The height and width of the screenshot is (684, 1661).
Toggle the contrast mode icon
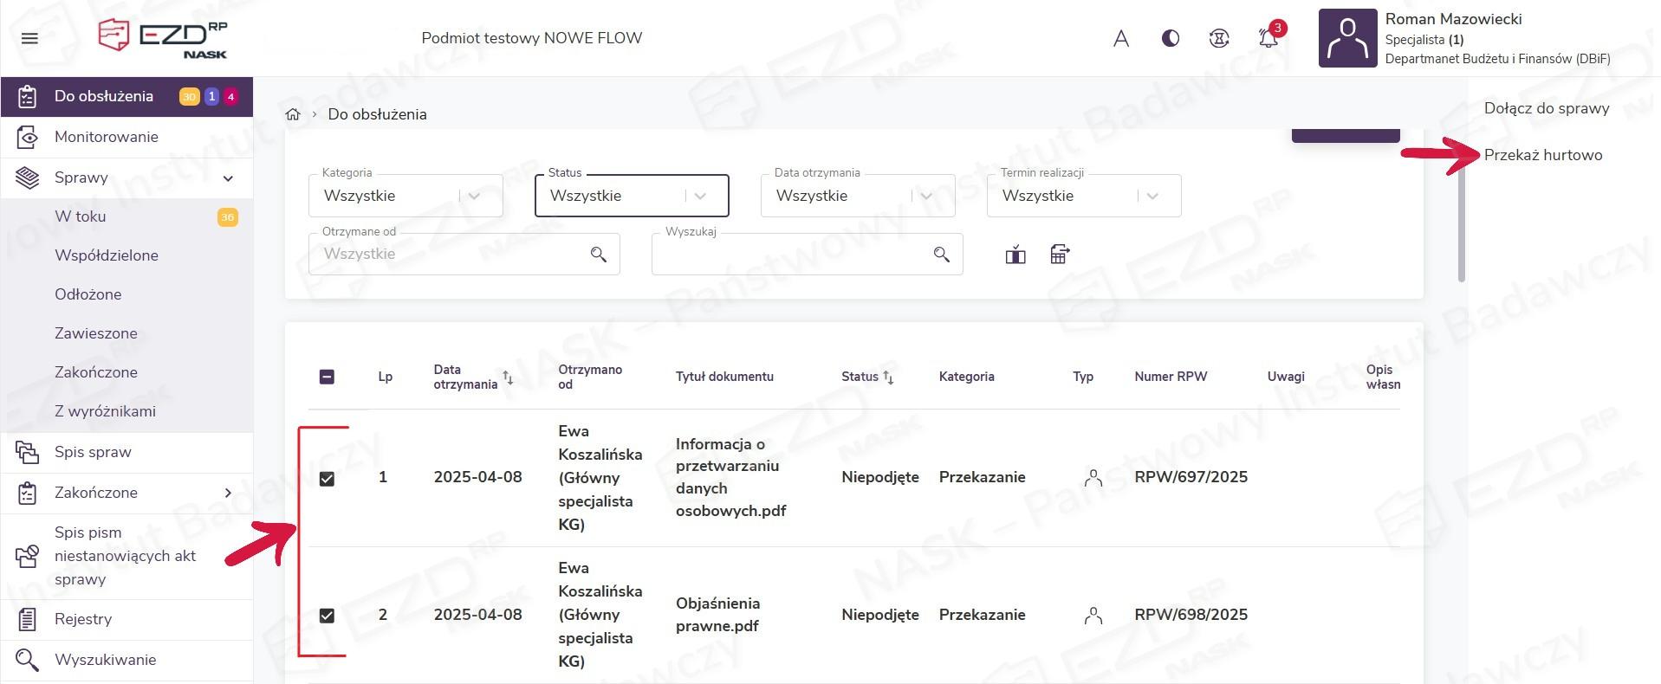click(1170, 38)
